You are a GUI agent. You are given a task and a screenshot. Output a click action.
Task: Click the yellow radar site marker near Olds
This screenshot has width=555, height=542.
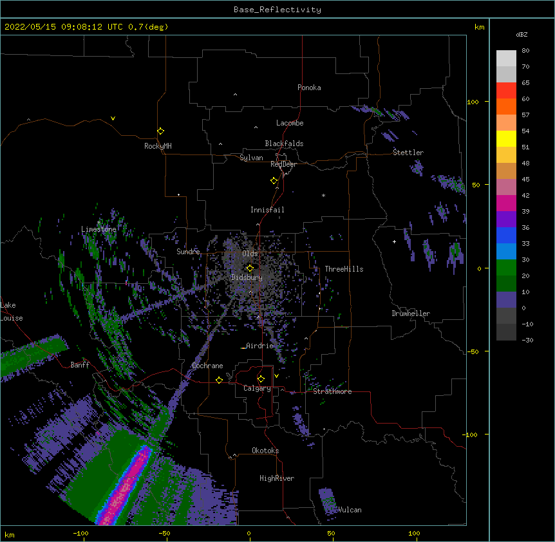coord(250,268)
